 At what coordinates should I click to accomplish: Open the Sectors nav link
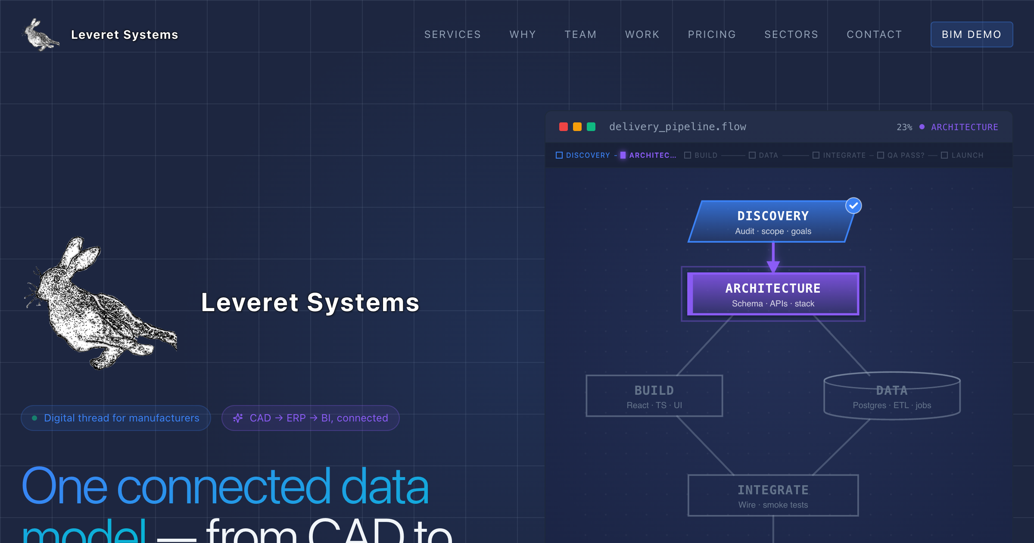click(791, 34)
